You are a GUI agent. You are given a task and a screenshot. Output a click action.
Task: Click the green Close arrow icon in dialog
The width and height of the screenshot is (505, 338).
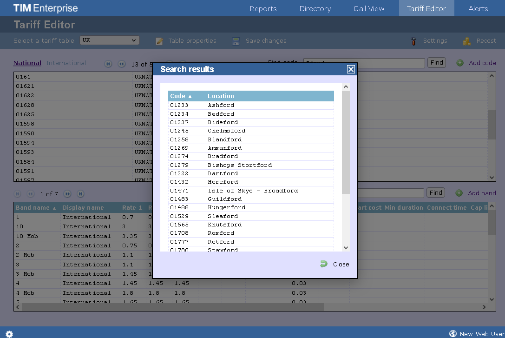tap(324, 264)
